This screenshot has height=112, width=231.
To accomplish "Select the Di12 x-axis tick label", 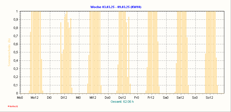I will (x=64, y=98).
